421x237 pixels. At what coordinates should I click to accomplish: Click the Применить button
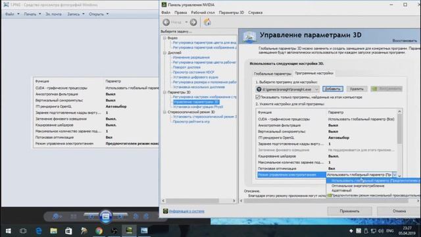pos(349,211)
